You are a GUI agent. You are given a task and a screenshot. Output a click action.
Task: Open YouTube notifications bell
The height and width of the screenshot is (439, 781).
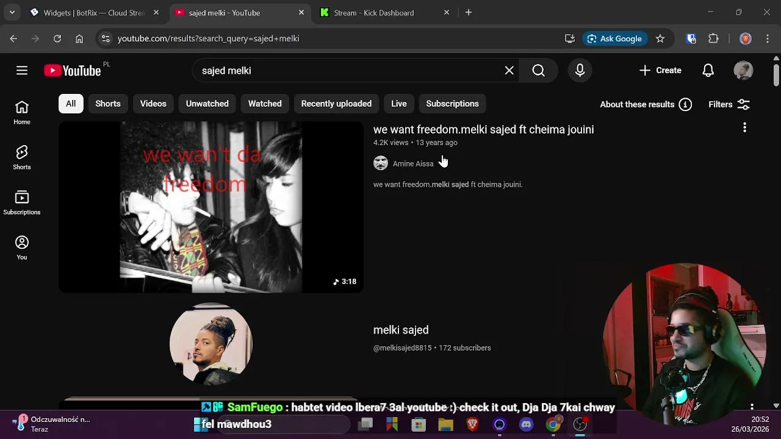pos(708,71)
